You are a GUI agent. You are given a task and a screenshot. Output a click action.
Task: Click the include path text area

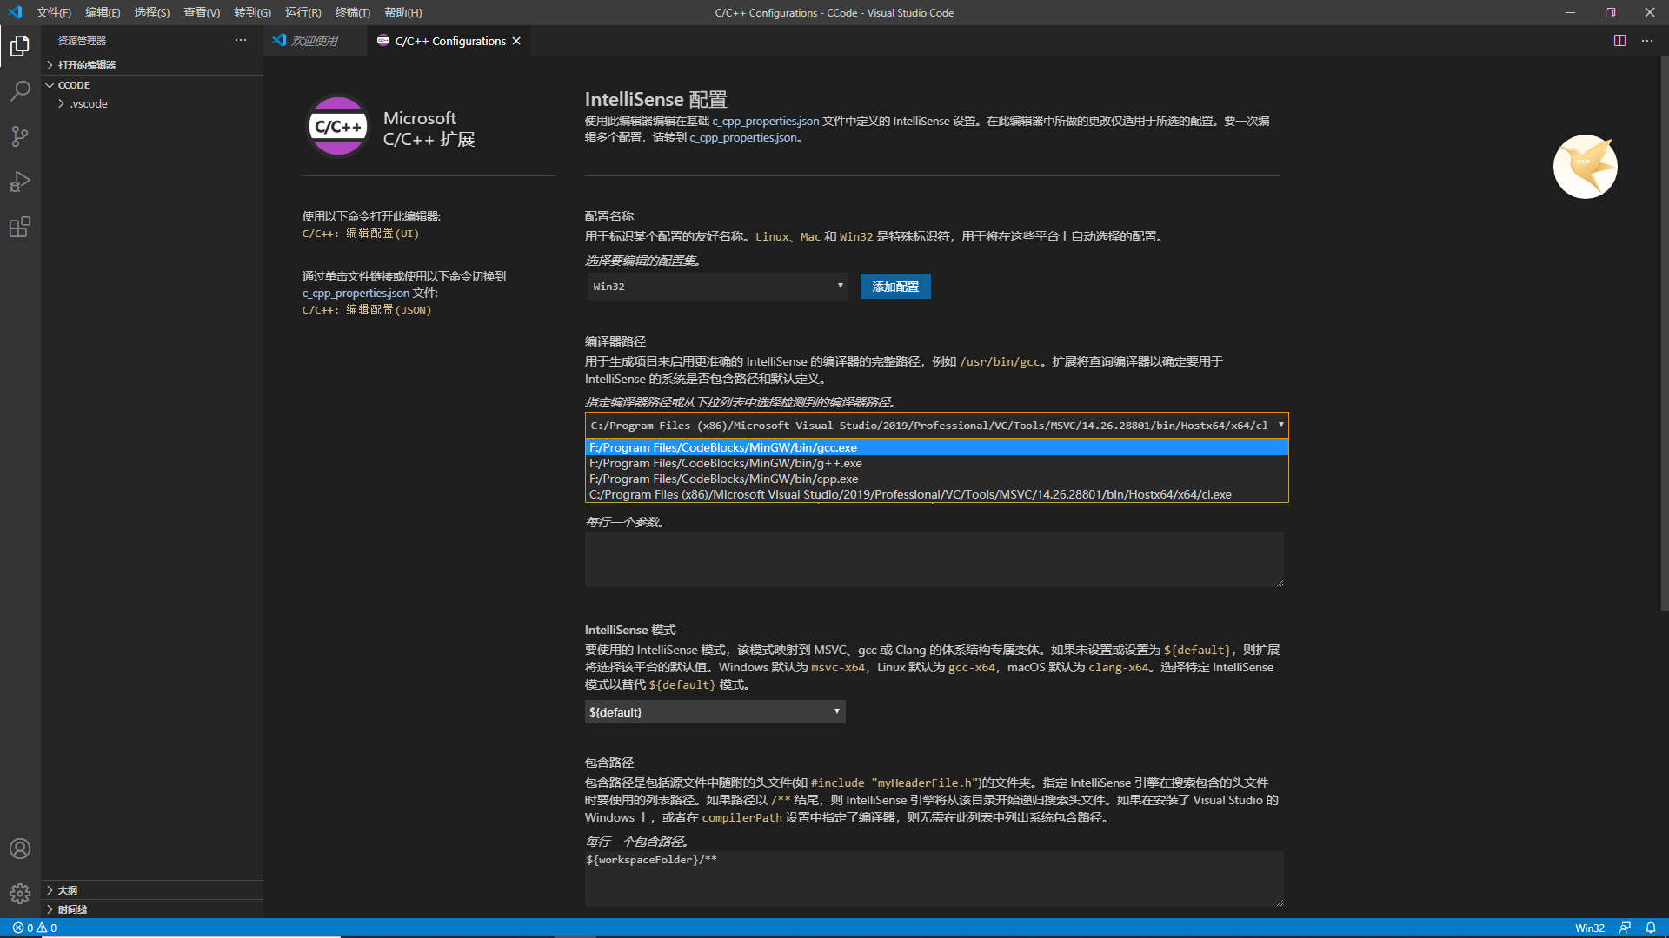934,879
